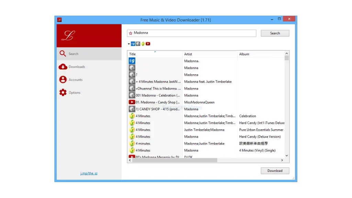This screenshot has height=198, width=352.
Task: Click the horizontal scrollbar thumb
Action: pyautogui.click(x=175, y=160)
